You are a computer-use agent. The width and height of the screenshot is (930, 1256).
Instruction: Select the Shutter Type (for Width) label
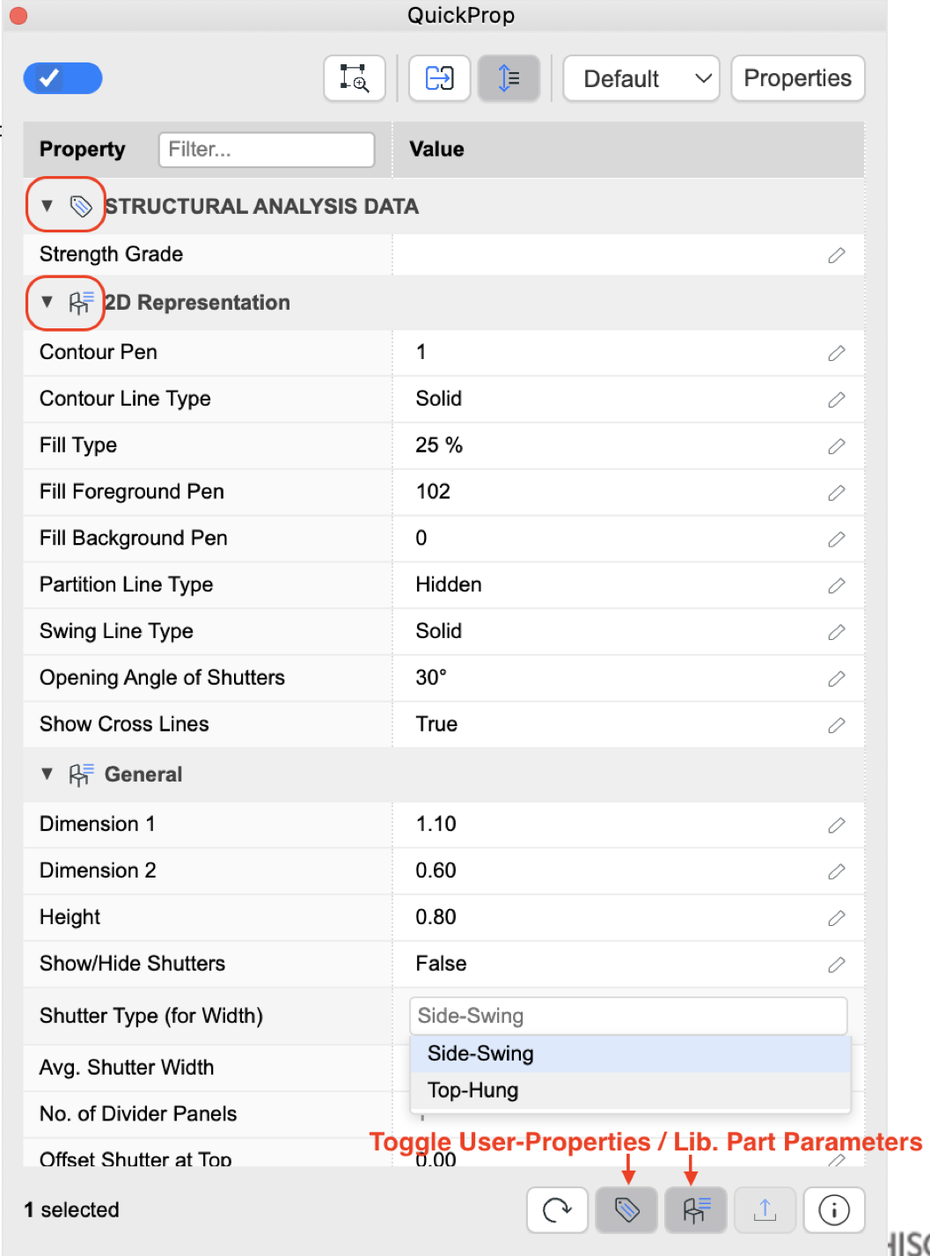[151, 1016]
